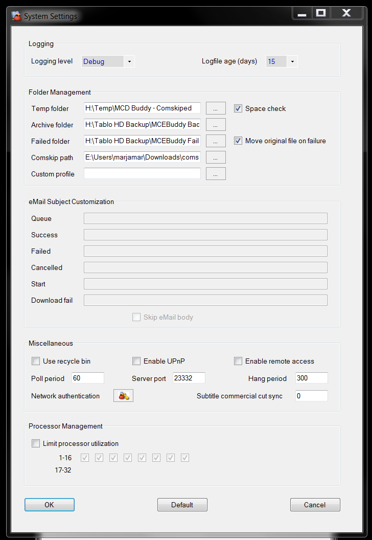Open the Network authentication credentials button
The height and width of the screenshot is (540, 372).
[x=123, y=396]
